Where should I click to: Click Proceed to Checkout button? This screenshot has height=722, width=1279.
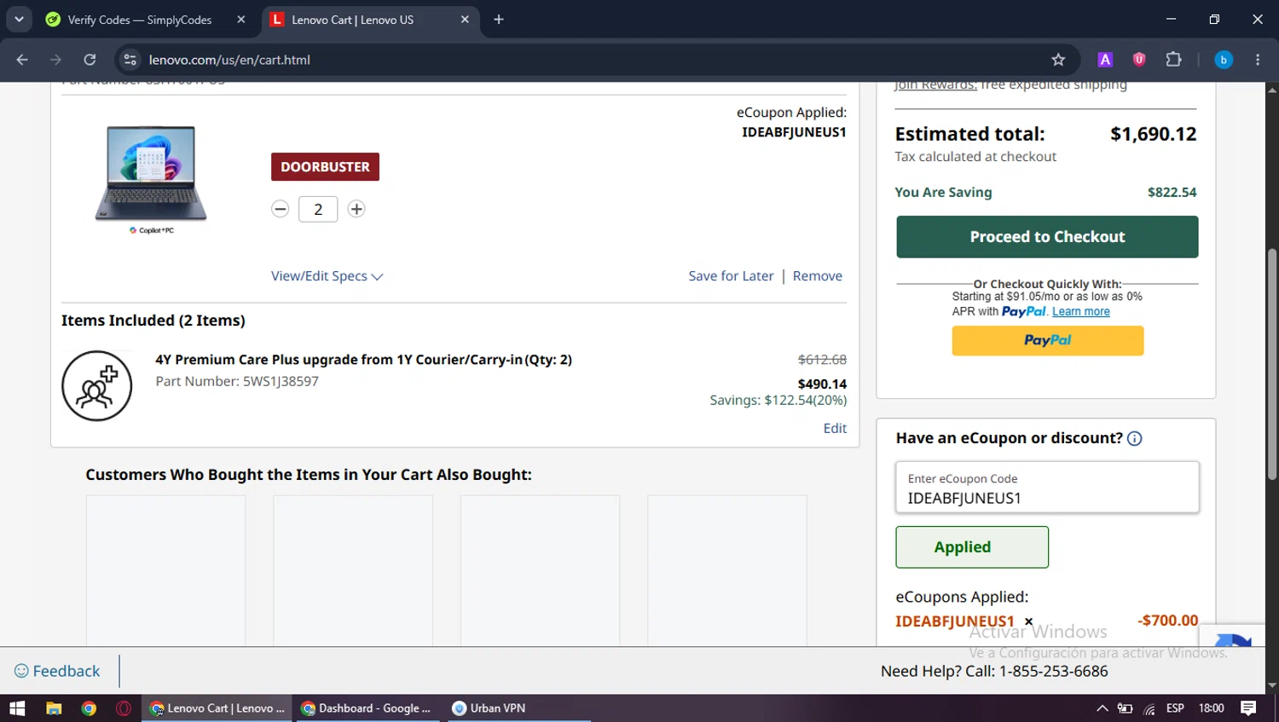[x=1047, y=237]
